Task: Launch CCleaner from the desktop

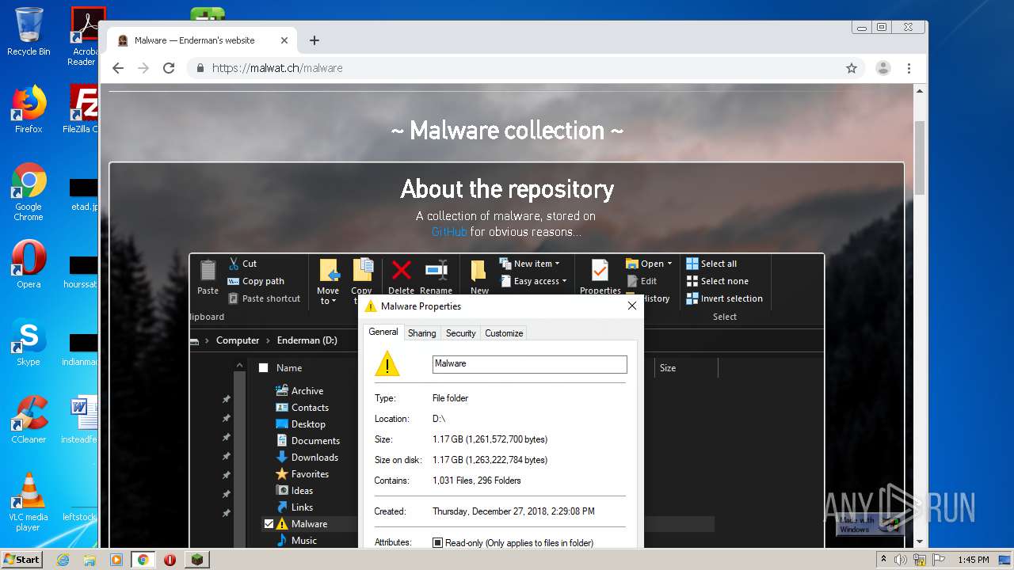Action: click(x=29, y=419)
